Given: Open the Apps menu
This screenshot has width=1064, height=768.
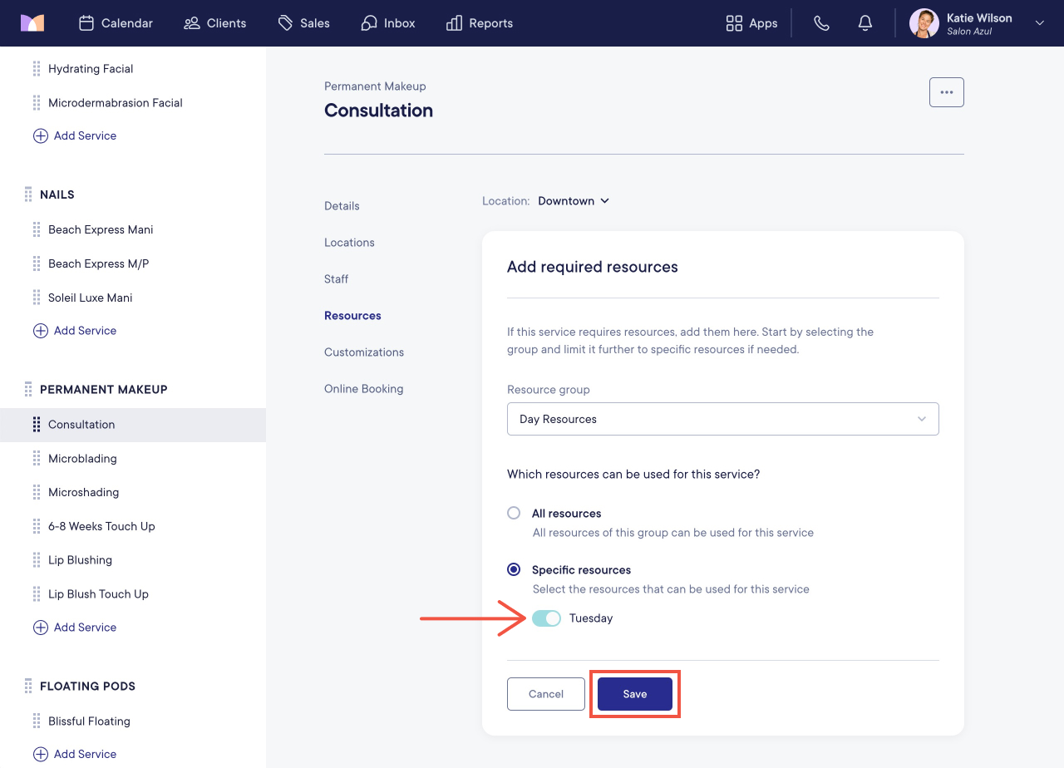Looking at the screenshot, I should pos(751,23).
